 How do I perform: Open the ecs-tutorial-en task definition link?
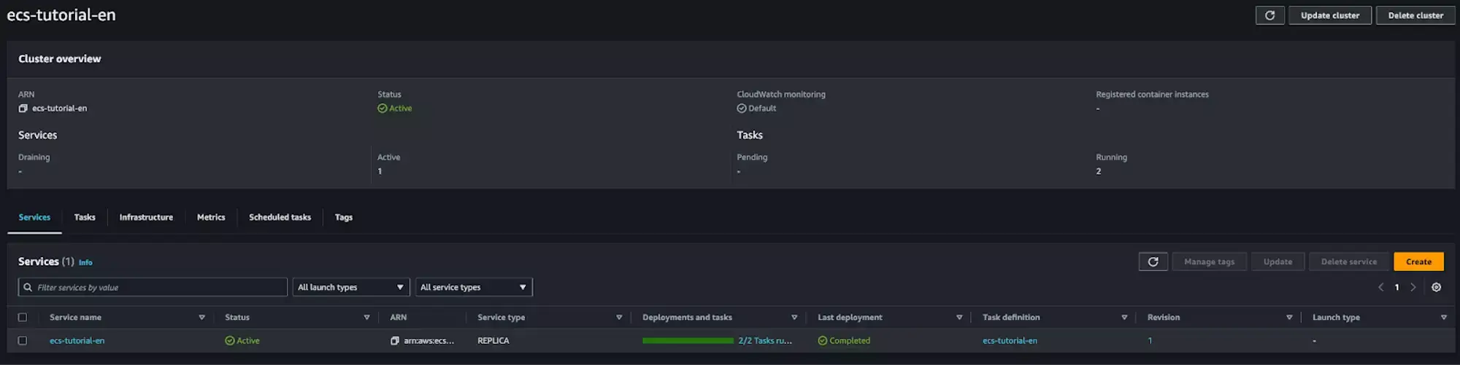click(x=1010, y=341)
